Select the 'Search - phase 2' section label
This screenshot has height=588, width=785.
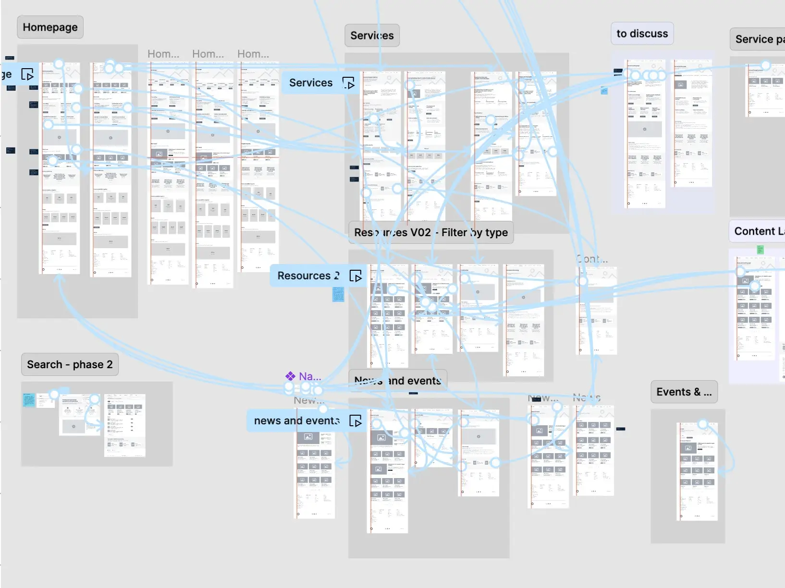coord(70,364)
